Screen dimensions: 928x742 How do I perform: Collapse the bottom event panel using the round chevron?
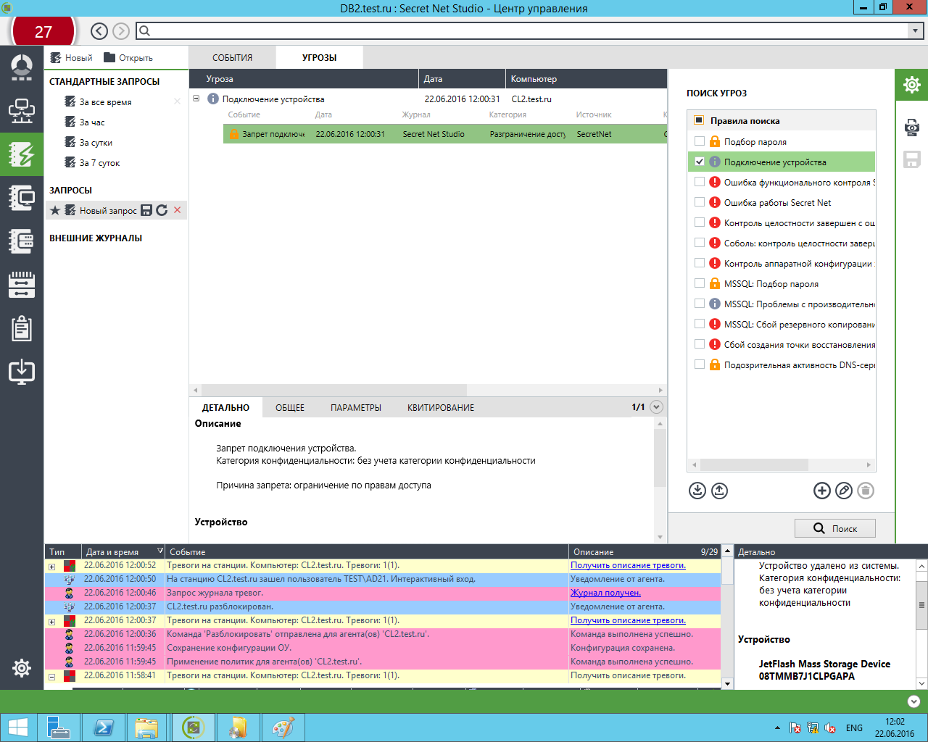913,701
